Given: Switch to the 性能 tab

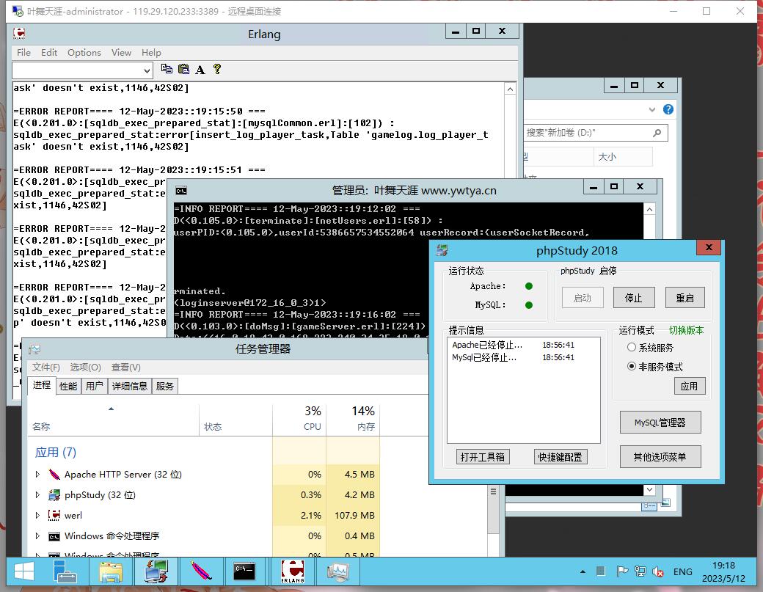Looking at the screenshot, I should click(x=68, y=387).
